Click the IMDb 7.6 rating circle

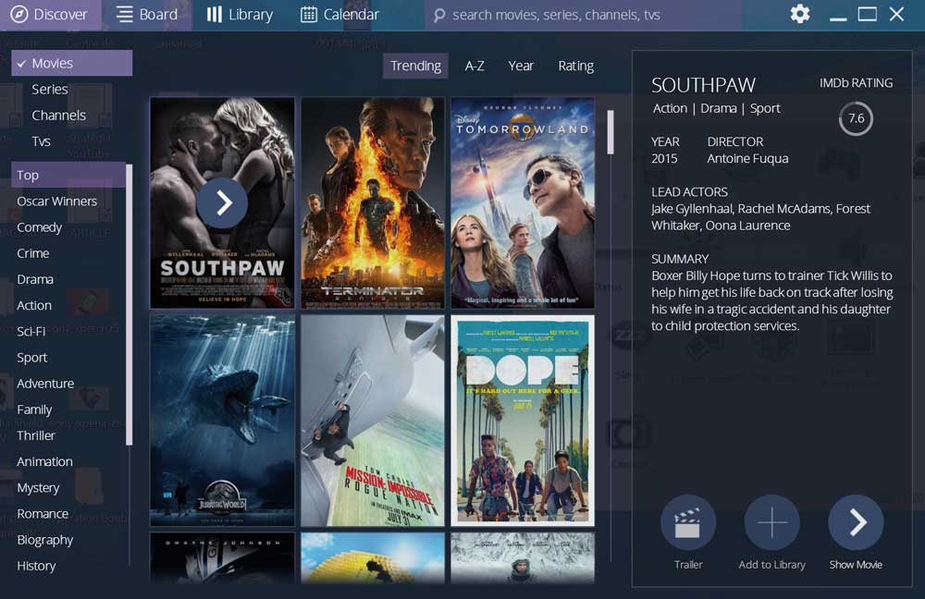[x=856, y=118]
